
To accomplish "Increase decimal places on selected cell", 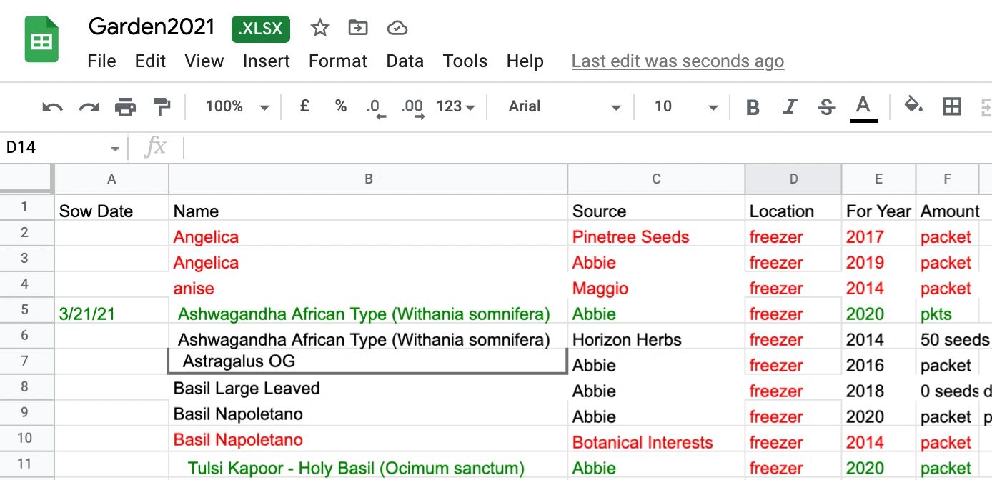I will coord(410,106).
